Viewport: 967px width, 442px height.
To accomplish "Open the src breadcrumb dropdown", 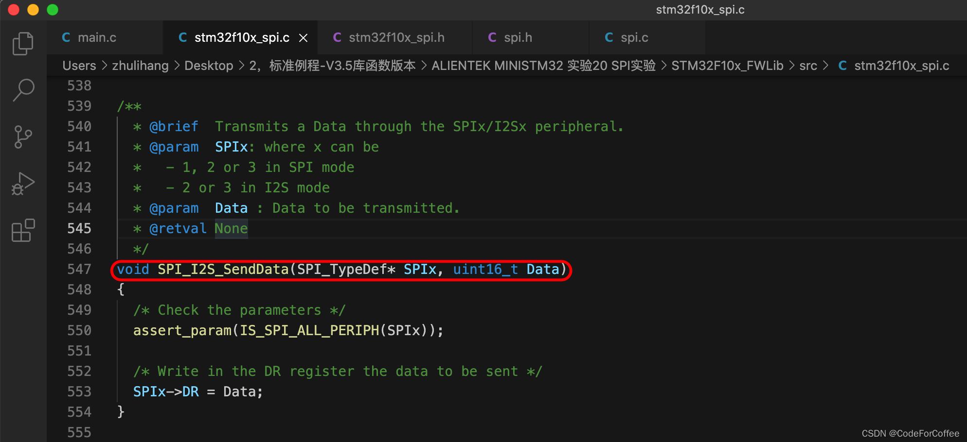I will point(808,66).
